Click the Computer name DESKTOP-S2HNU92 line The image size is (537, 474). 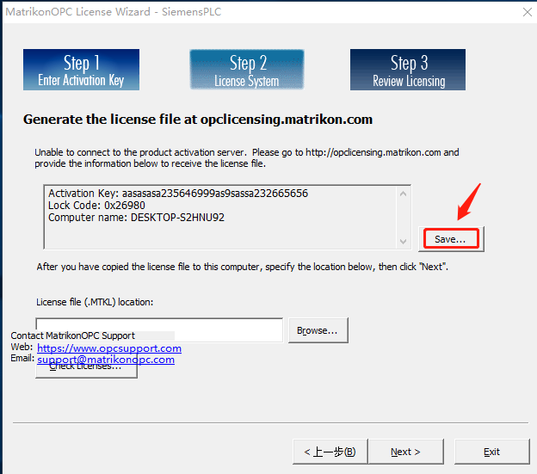136,218
